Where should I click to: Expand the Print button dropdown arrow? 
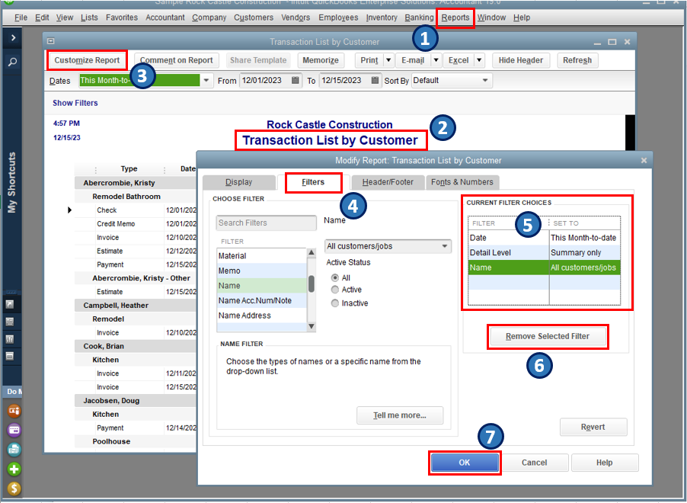coord(388,60)
